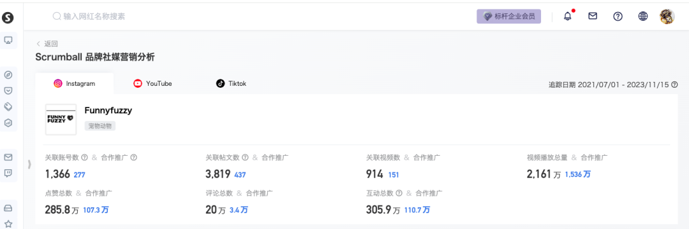This screenshot has width=689, height=229.
Task: Go back with the 返回 link
Action: (x=47, y=43)
